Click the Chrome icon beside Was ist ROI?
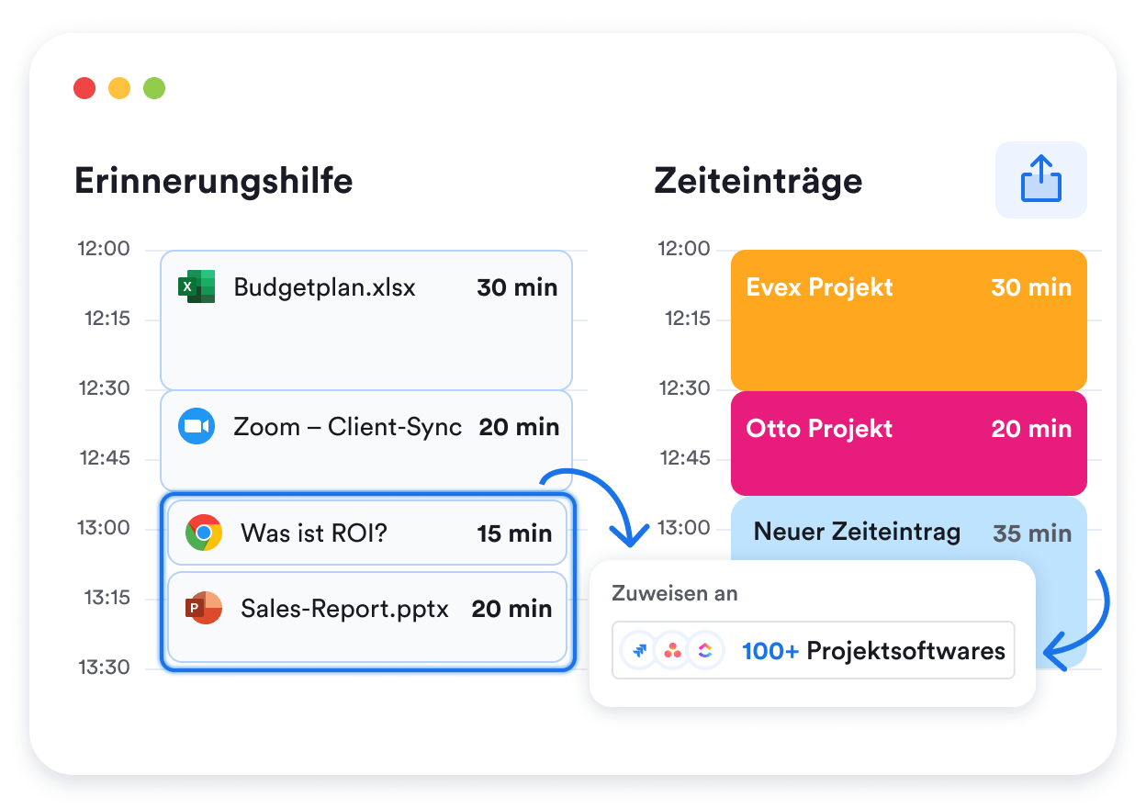Screen dimensions: 1146x808 [x=204, y=533]
